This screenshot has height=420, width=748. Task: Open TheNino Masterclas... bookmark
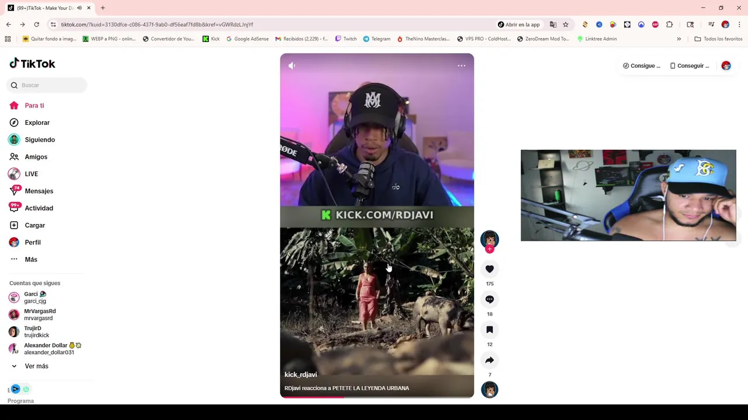pyautogui.click(x=424, y=39)
